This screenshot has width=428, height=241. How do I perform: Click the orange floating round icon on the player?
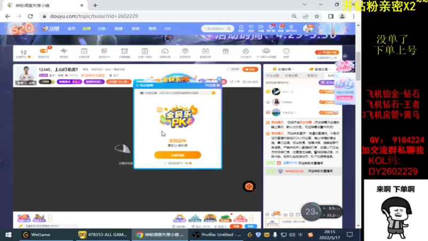click(x=249, y=186)
